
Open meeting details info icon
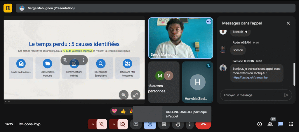[x=259, y=124]
